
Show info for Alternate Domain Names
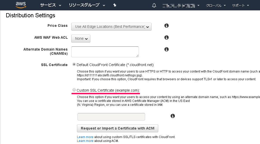click(167, 49)
